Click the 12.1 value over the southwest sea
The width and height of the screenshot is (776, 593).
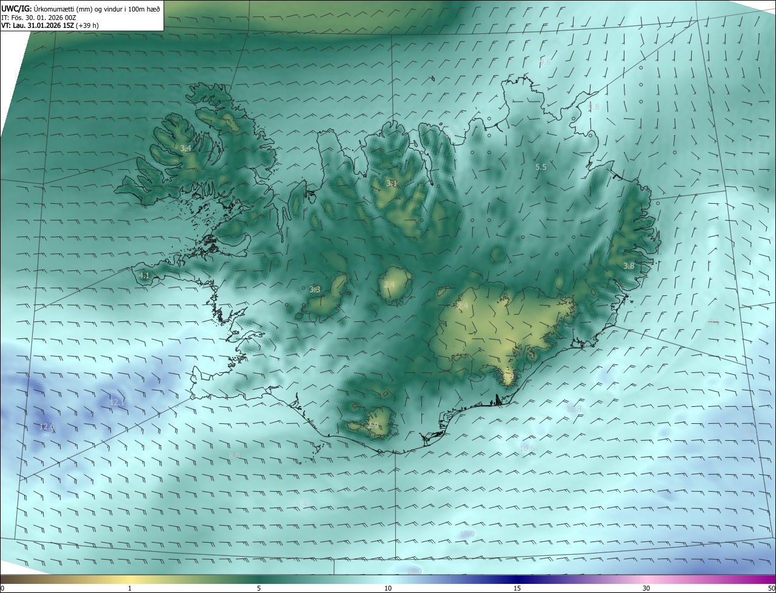coord(117,402)
